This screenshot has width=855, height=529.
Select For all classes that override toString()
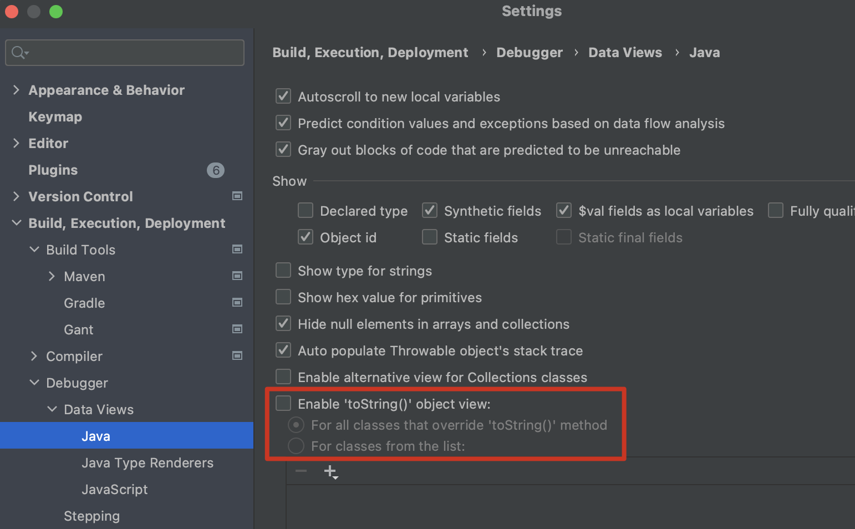296,425
